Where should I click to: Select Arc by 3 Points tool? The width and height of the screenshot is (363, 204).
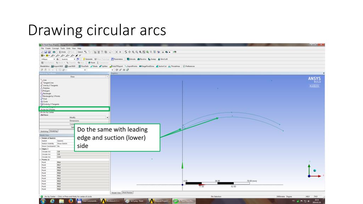point(48,110)
